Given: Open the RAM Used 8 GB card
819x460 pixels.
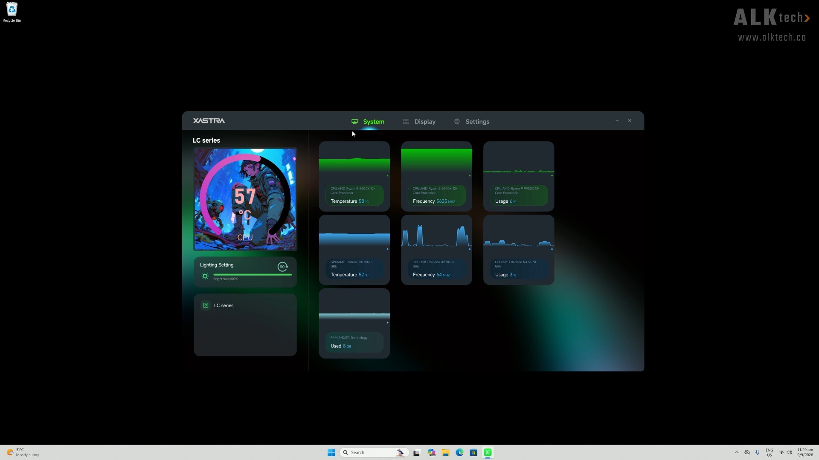Looking at the screenshot, I should tap(354, 323).
